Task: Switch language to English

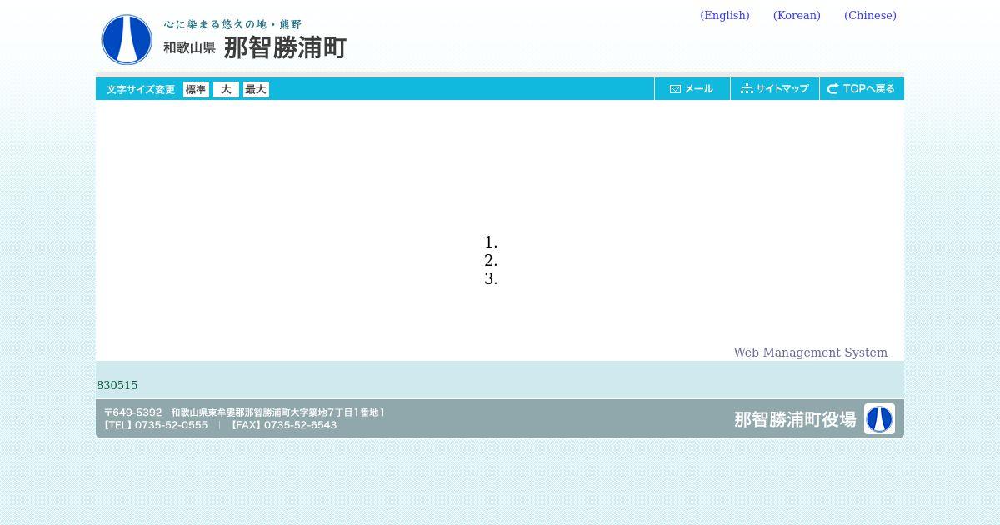Action: click(x=725, y=16)
